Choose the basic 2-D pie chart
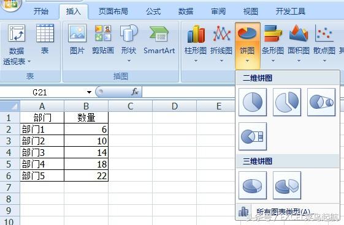344x225 pixels. (253, 102)
